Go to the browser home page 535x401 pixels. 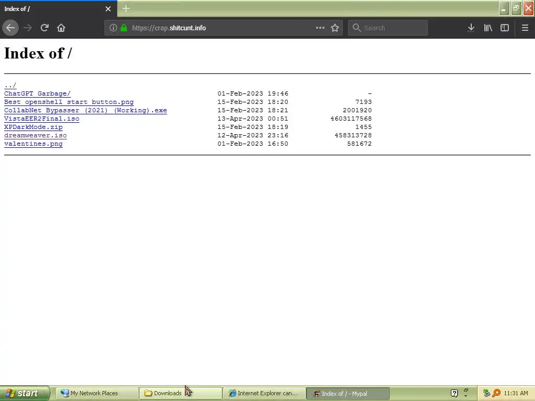point(61,28)
